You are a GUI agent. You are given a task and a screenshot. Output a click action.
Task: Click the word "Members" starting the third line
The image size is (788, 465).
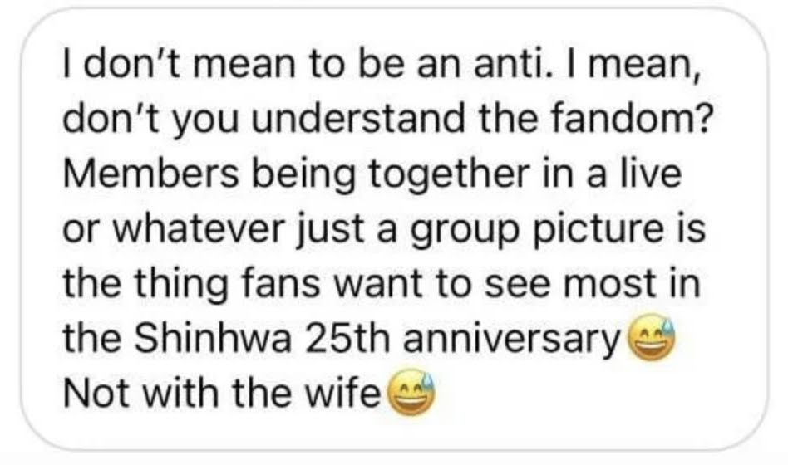(150, 174)
